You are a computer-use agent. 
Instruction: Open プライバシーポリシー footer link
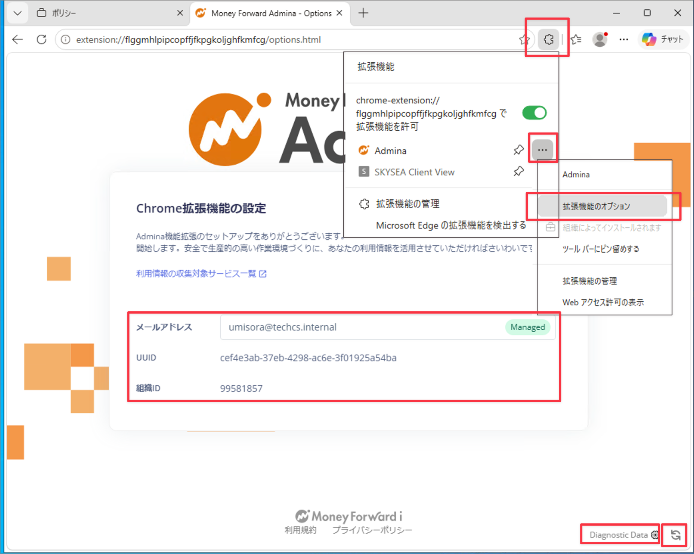click(372, 530)
